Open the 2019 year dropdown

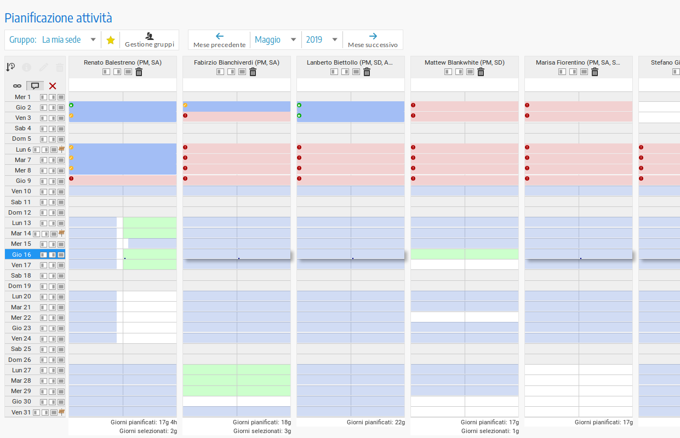click(x=322, y=40)
